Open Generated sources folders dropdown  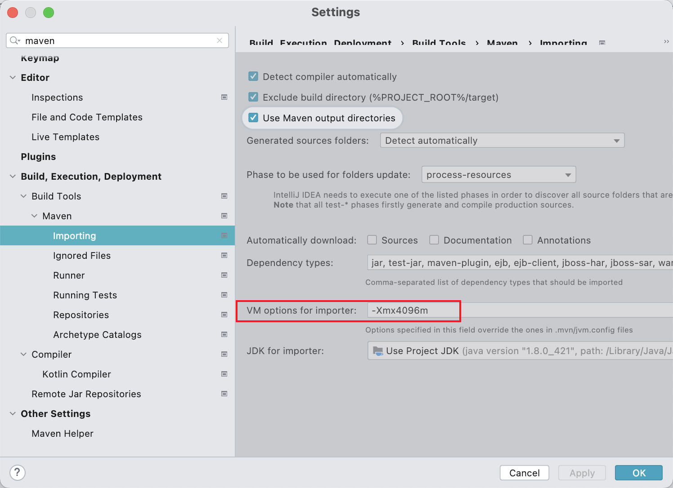pyautogui.click(x=502, y=141)
